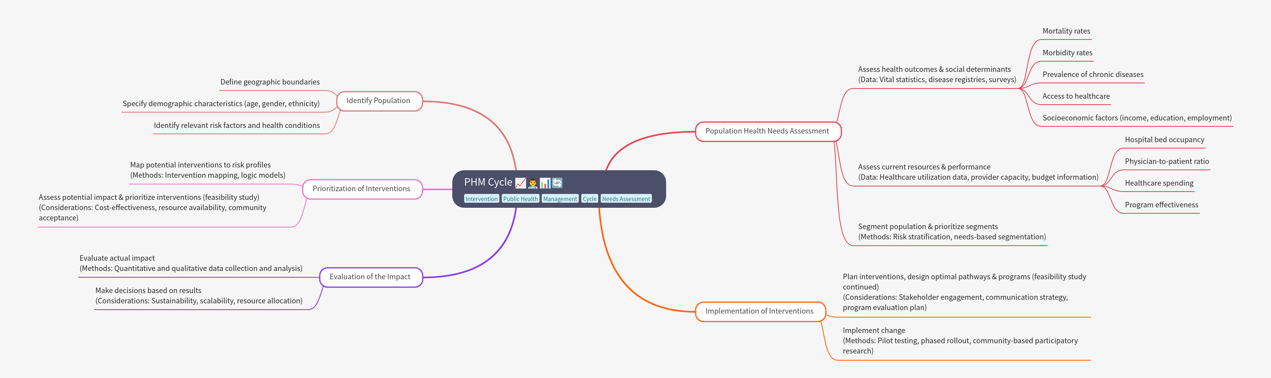Select the Prioritization of Interventions node
The width and height of the screenshot is (1271, 378).
coord(362,189)
